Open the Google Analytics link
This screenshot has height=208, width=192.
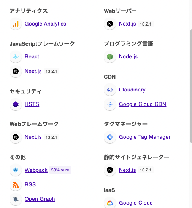(x=45, y=24)
